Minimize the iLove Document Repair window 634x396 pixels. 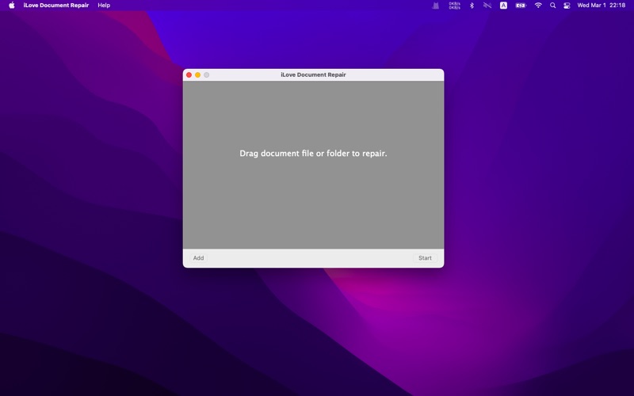[197, 74]
